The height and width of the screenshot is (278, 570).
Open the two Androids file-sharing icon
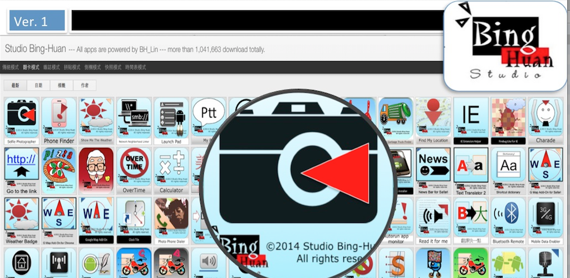tap(508, 263)
